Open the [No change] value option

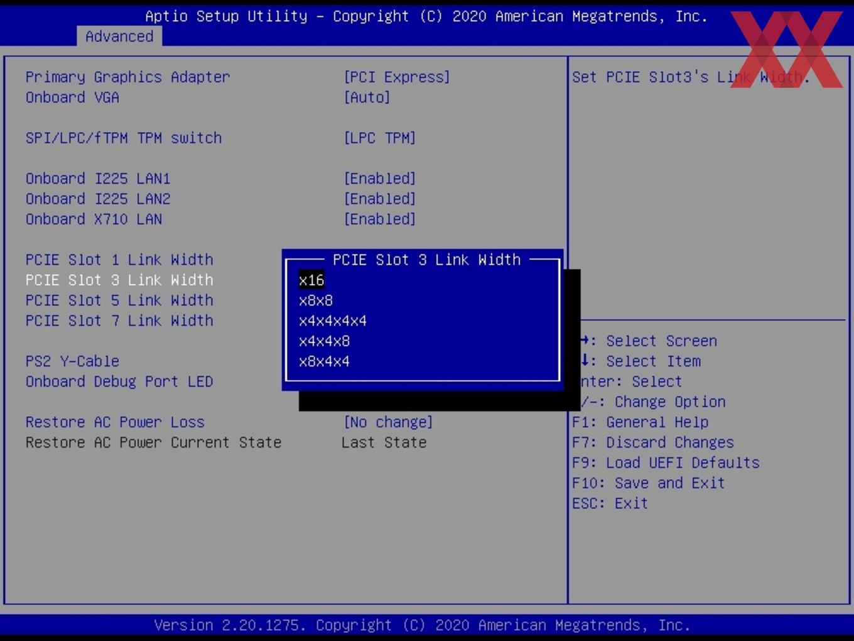(388, 422)
